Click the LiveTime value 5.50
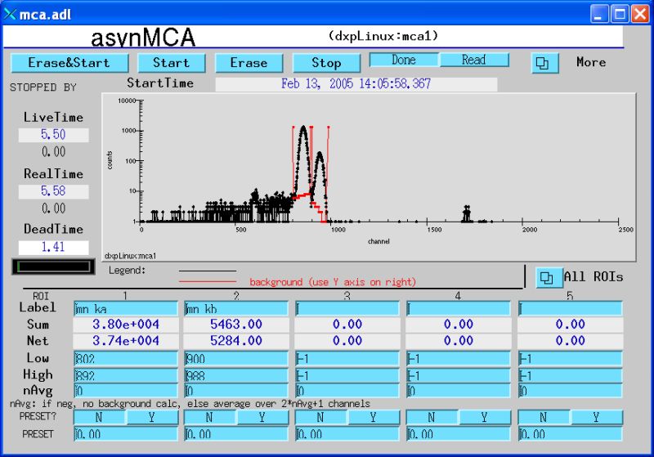 click(53, 135)
